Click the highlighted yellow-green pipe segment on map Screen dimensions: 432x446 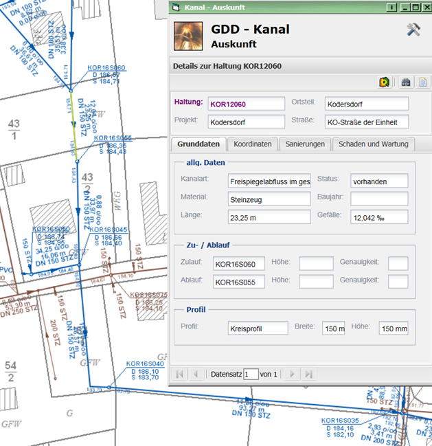(73, 125)
